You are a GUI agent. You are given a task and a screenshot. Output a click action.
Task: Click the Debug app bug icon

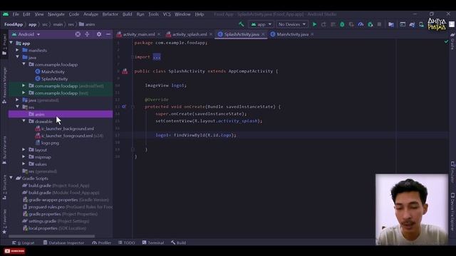pyautogui.click(x=342, y=24)
